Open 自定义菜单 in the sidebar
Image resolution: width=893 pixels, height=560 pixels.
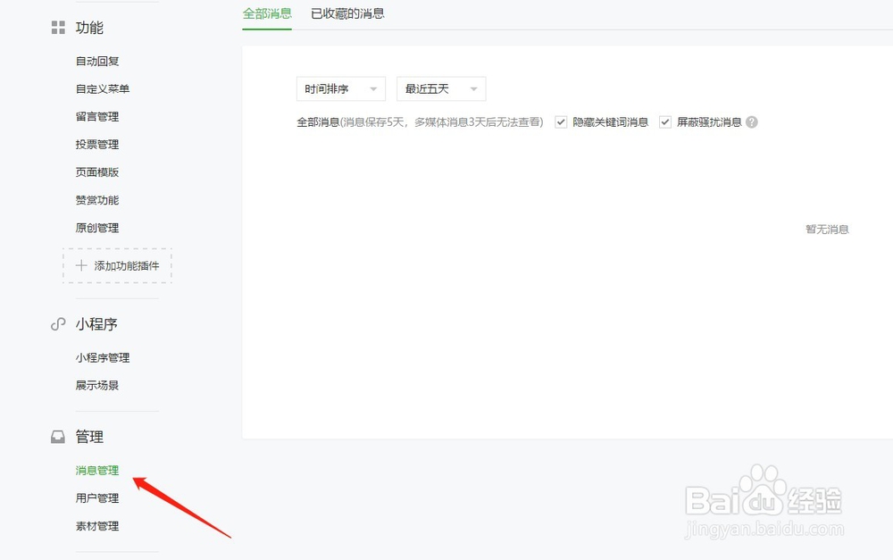pos(103,89)
